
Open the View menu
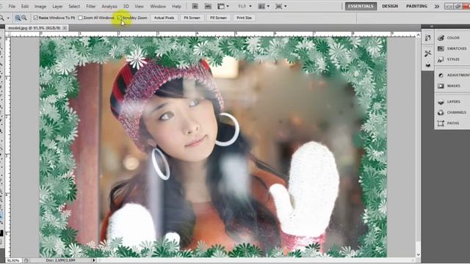[139, 7]
